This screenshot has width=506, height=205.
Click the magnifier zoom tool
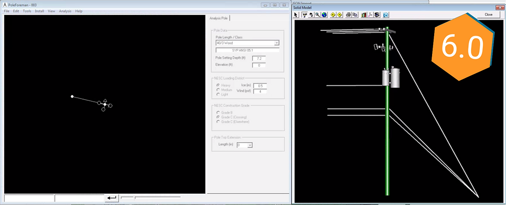click(318, 15)
